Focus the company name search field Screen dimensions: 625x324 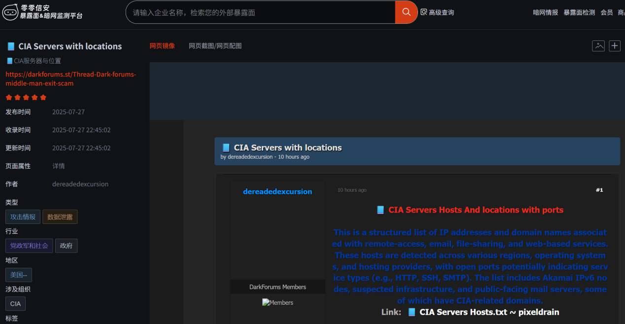(x=261, y=12)
